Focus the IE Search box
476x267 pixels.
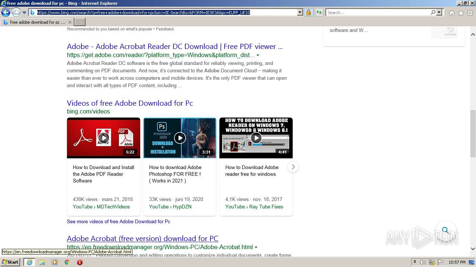pos(378,13)
